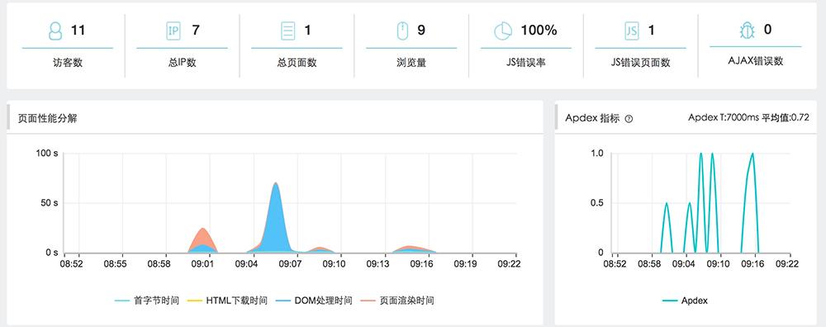The height and width of the screenshot is (327, 826).
Task: Click the total pages document icon
Action: coord(287,31)
